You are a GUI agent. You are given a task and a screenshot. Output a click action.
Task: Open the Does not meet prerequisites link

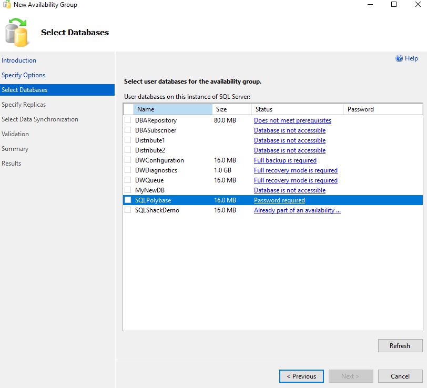[292, 120]
